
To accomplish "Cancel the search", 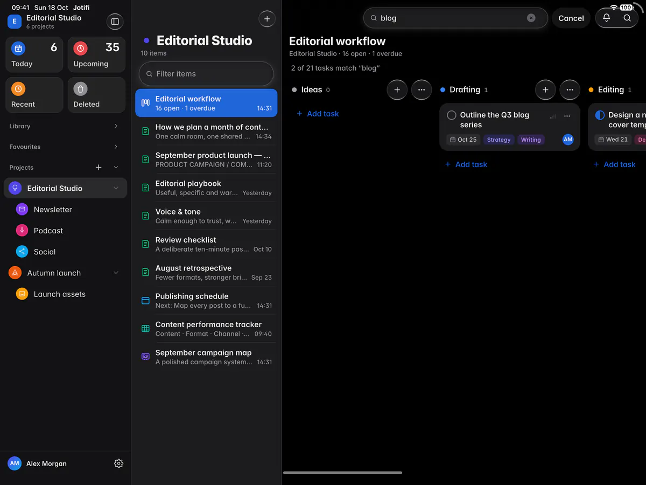I will [x=571, y=18].
